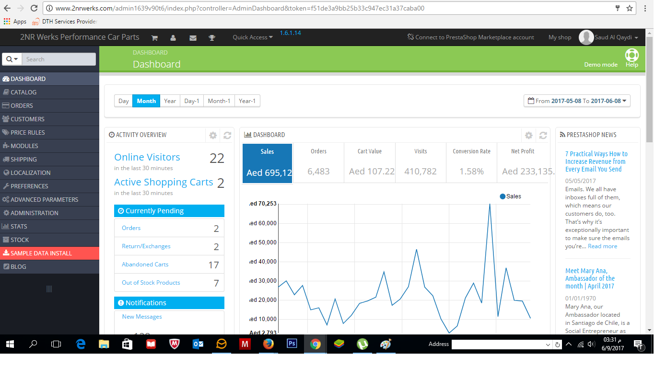Switch chart to the Orders metric
The height and width of the screenshot is (368, 655).
[x=318, y=163]
